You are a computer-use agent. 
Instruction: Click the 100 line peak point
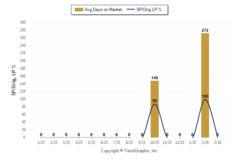(x=205, y=99)
